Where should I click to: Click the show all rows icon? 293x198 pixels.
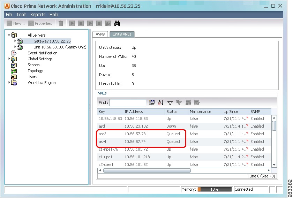tap(188, 102)
